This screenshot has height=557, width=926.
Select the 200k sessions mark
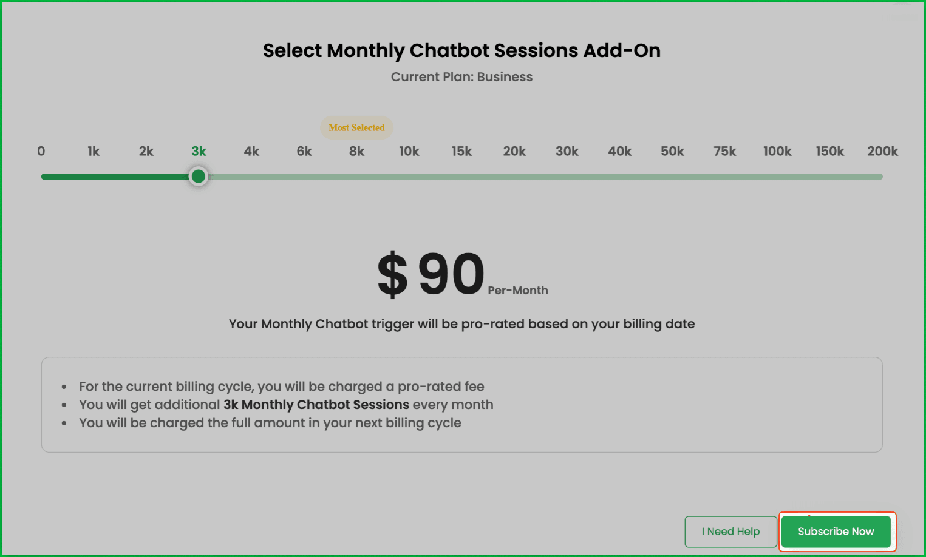pyautogui.click(x=882, y=151)
